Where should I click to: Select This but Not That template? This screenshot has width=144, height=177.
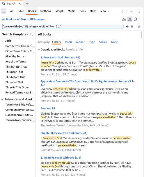click(x=16, y=67)
